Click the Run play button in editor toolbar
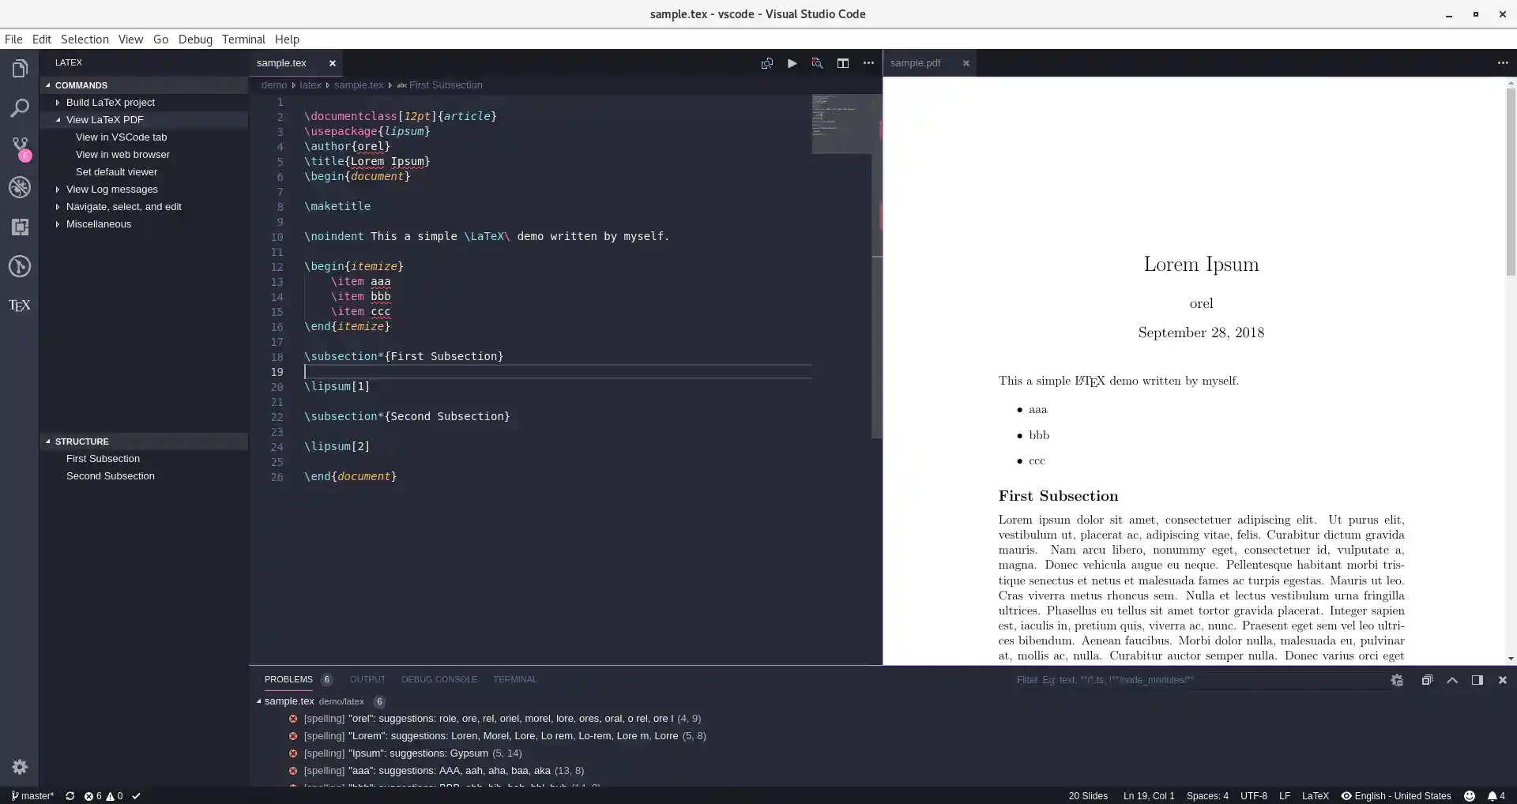Viewport: 1517px width, 804px height. [792, 63]
